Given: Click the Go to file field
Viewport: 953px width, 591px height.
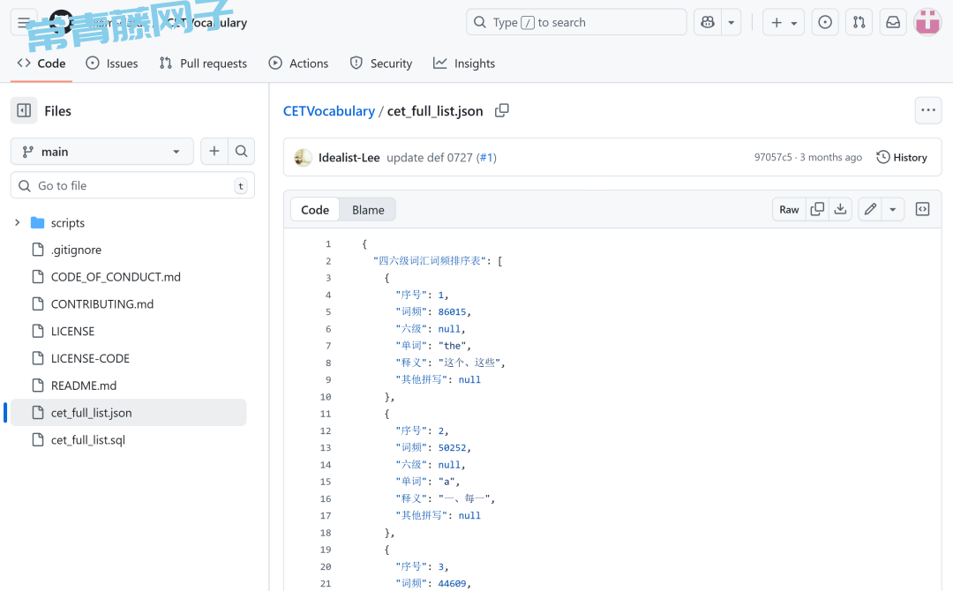Looking at the screenshot, I should click(132, 185).
